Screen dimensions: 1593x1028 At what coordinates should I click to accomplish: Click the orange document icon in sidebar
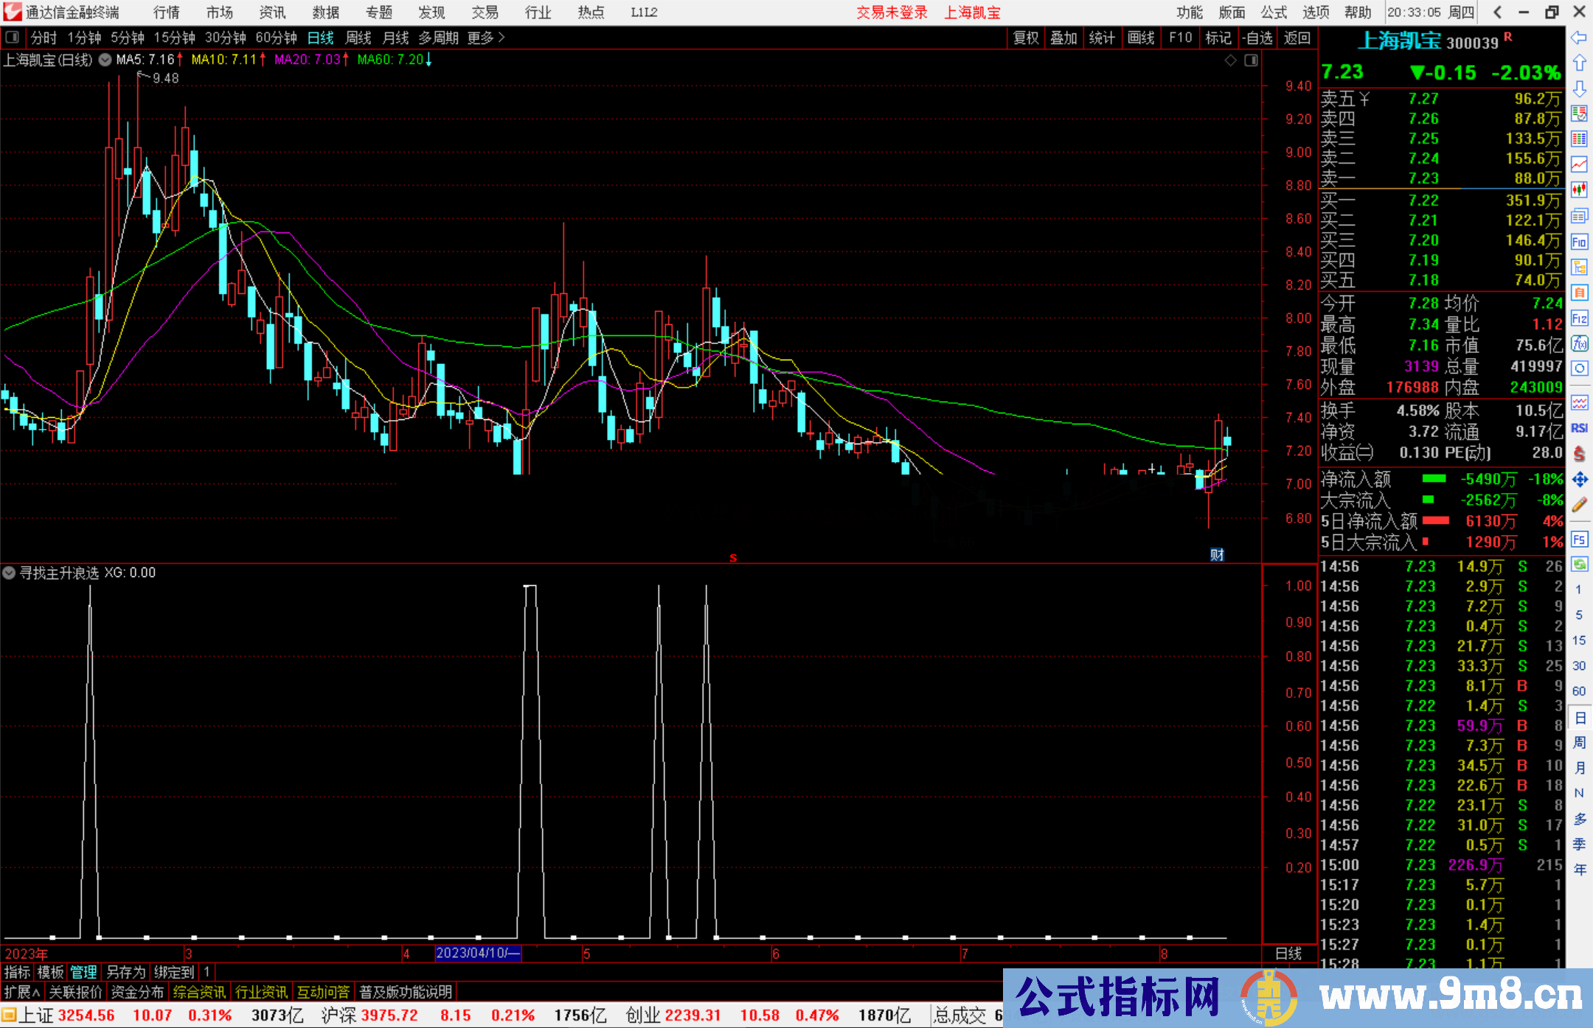[1579, 293]
